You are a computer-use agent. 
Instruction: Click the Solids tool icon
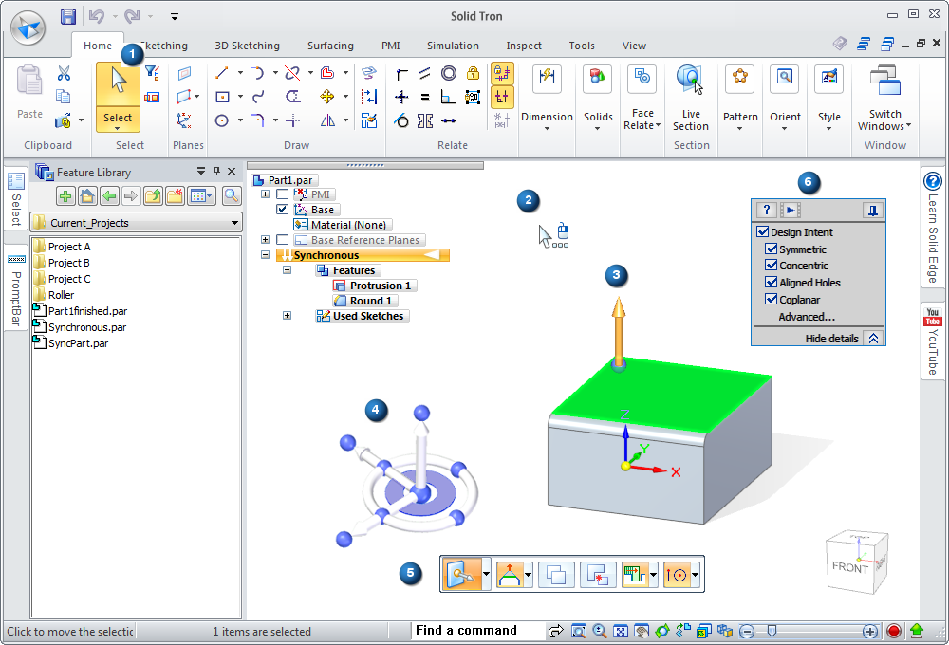tap(598, 80)
